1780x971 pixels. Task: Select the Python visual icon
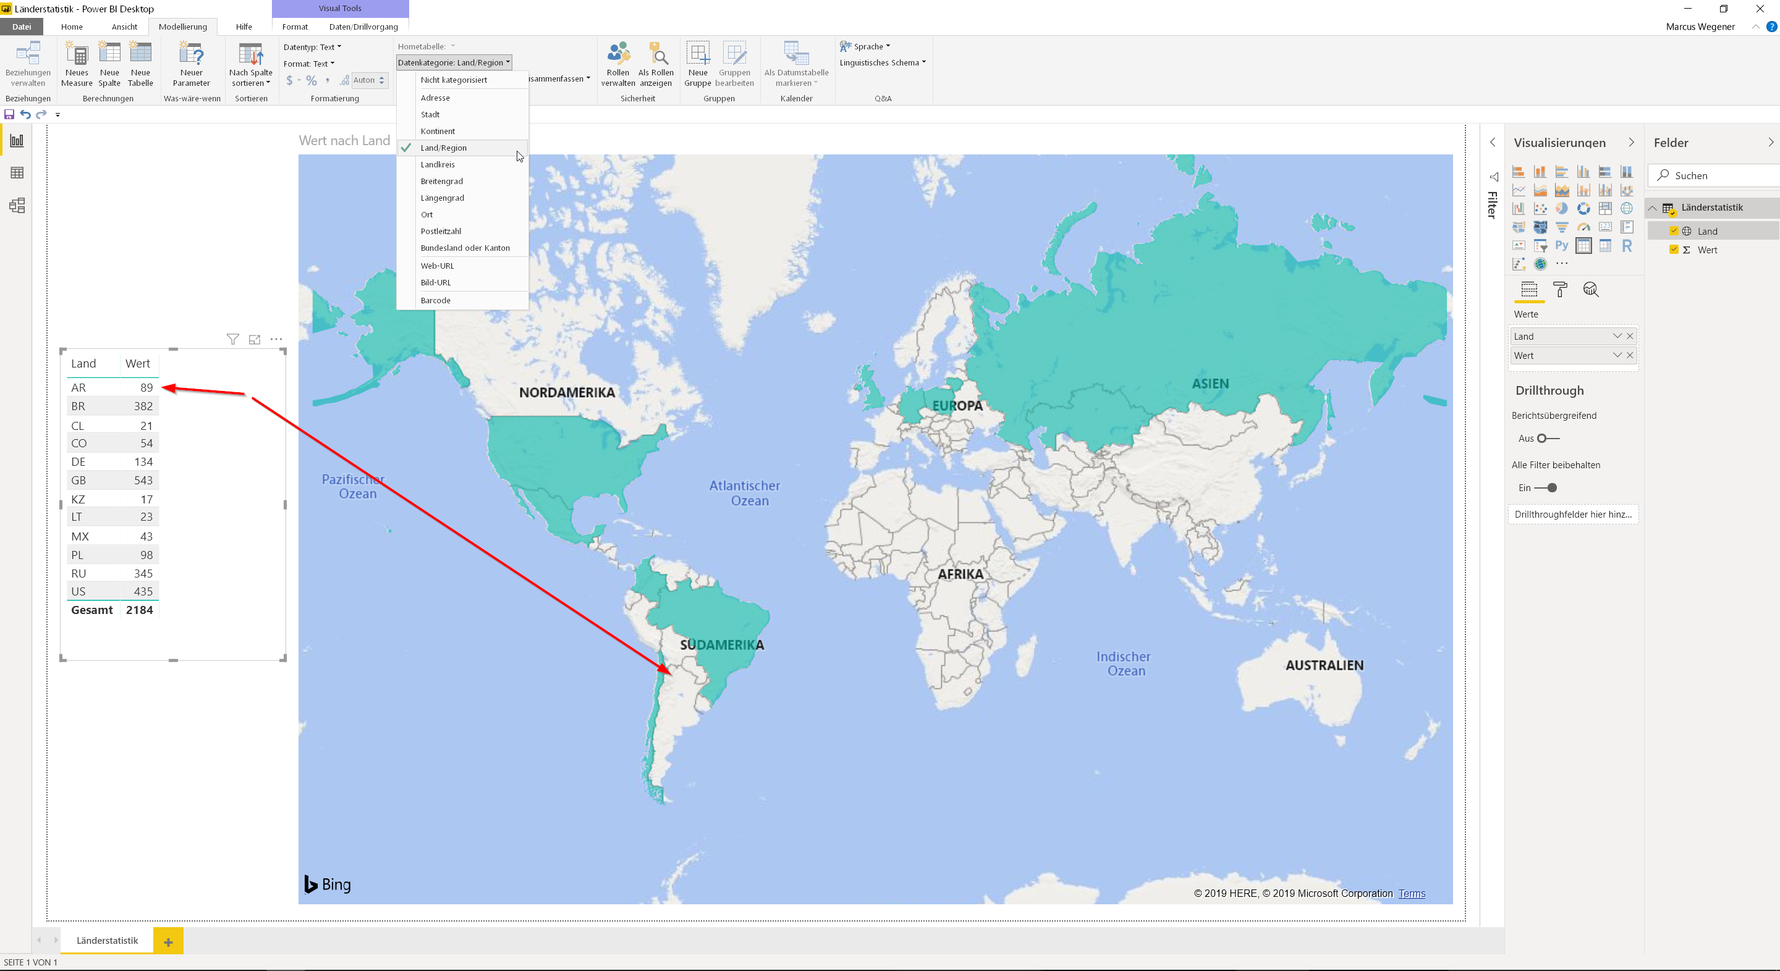tap(1562, 246)
